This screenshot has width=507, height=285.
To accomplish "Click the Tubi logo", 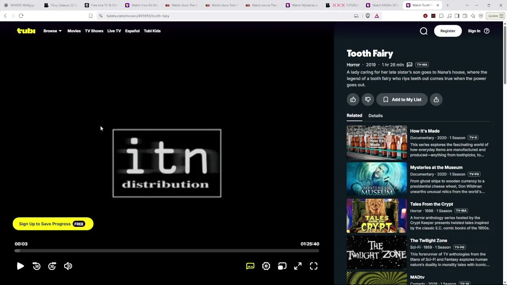I will (x=26, y=31).
